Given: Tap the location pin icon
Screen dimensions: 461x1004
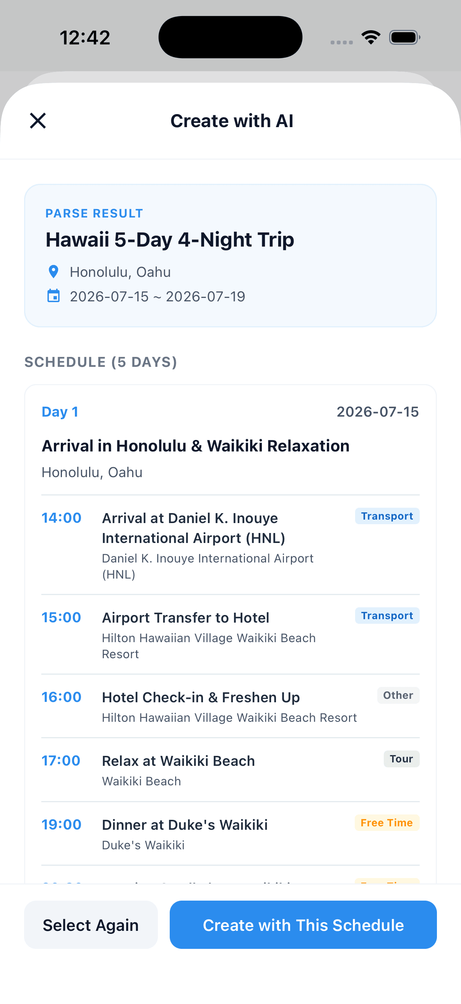Looking at the screenshot, I should [x=53, y=271].
